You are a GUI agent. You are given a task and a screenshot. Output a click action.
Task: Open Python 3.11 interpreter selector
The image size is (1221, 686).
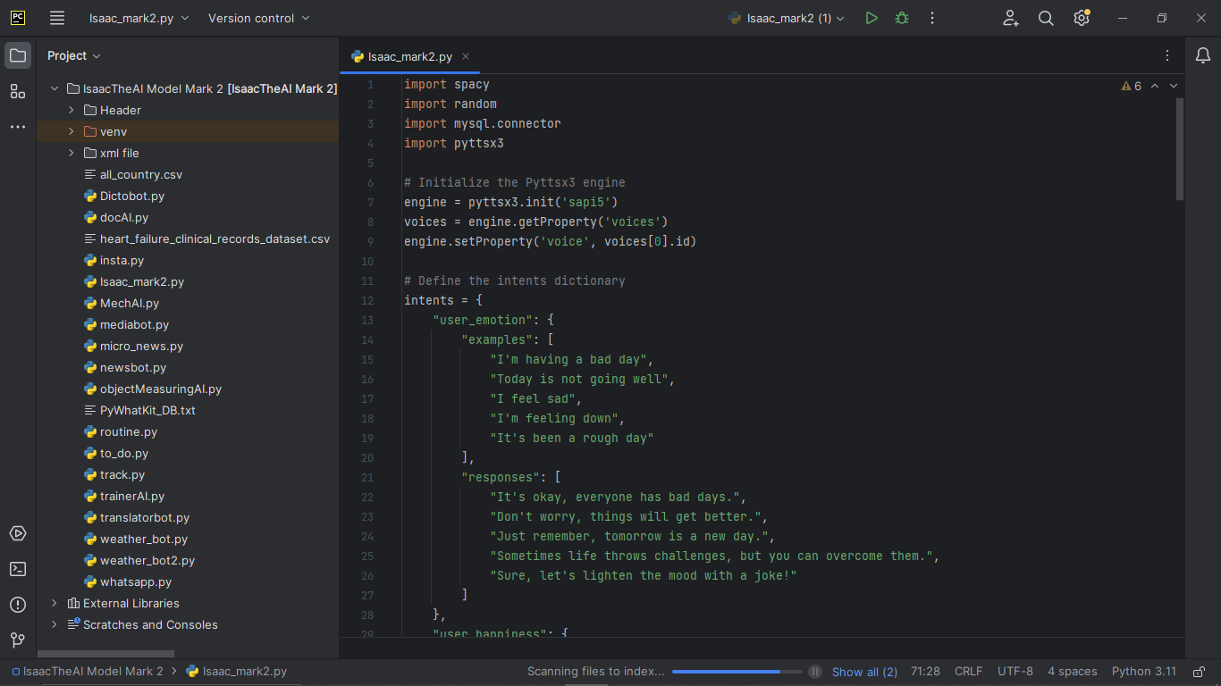point(1144,672)
